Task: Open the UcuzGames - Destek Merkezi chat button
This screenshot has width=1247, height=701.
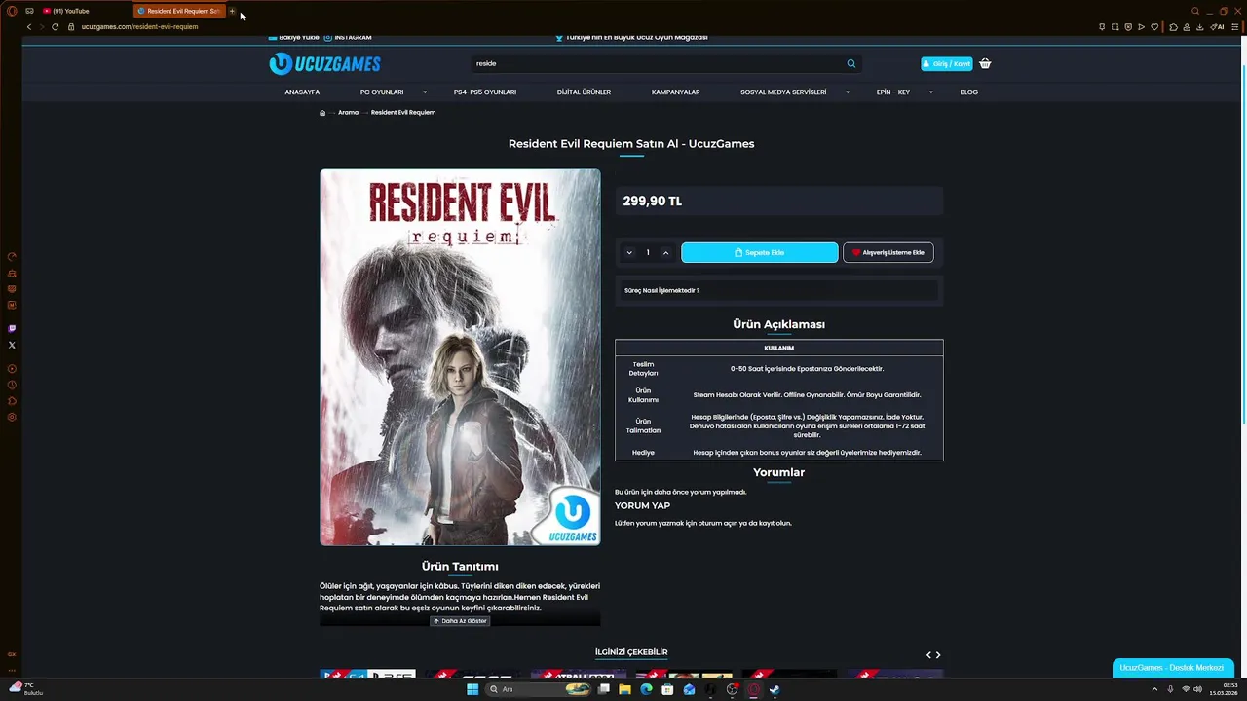Action: pyautogui.click(x=1172, y=668)
